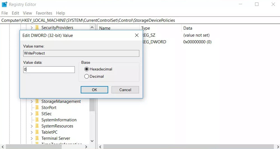Screen dimensions: 280x149
Task: Select the StorPort tree item label
Action: click(49, 108)
